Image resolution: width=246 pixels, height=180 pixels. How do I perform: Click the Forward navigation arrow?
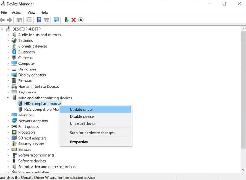pos(9,20)
